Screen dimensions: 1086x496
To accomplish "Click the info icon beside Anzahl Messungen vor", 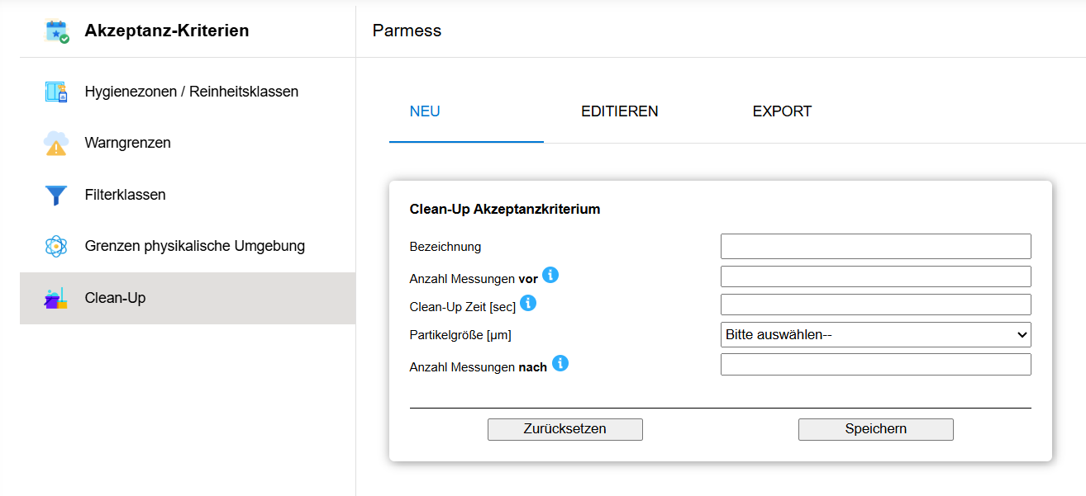I will [550, 275].
